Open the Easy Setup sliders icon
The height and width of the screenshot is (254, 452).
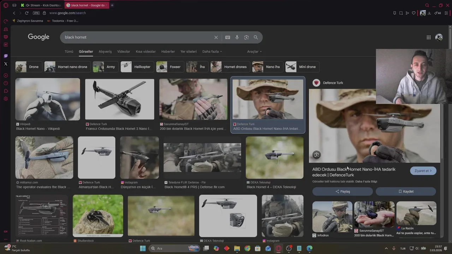click(446, 13)
